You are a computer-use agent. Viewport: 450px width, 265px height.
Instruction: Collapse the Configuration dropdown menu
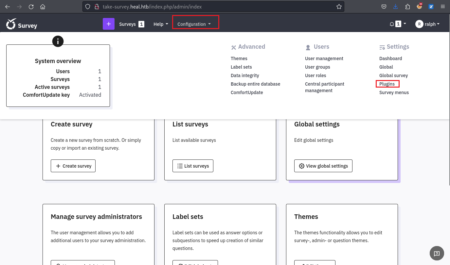click(194, 24)
